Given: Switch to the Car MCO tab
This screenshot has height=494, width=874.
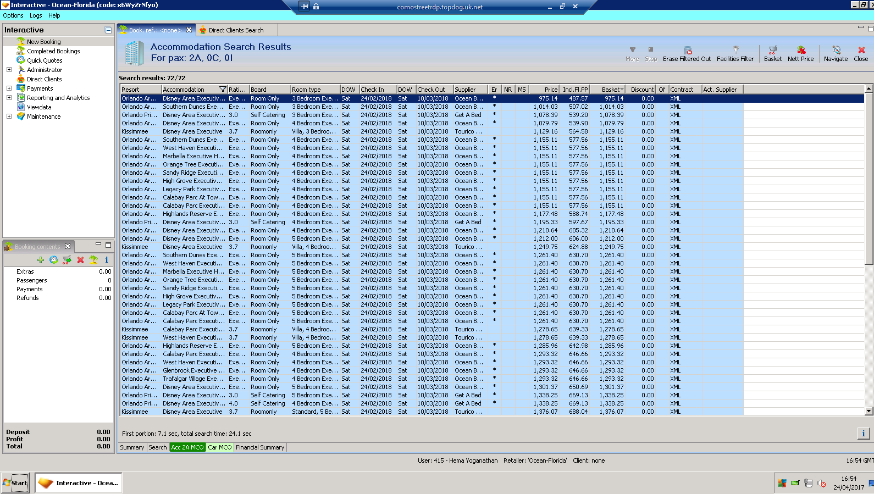Looking at the screenshot, I should tap(220, 447).
